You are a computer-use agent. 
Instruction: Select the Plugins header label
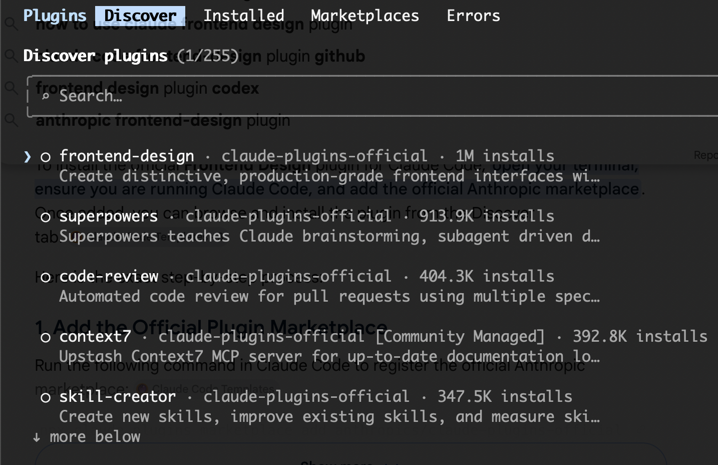tap(55, 16)
